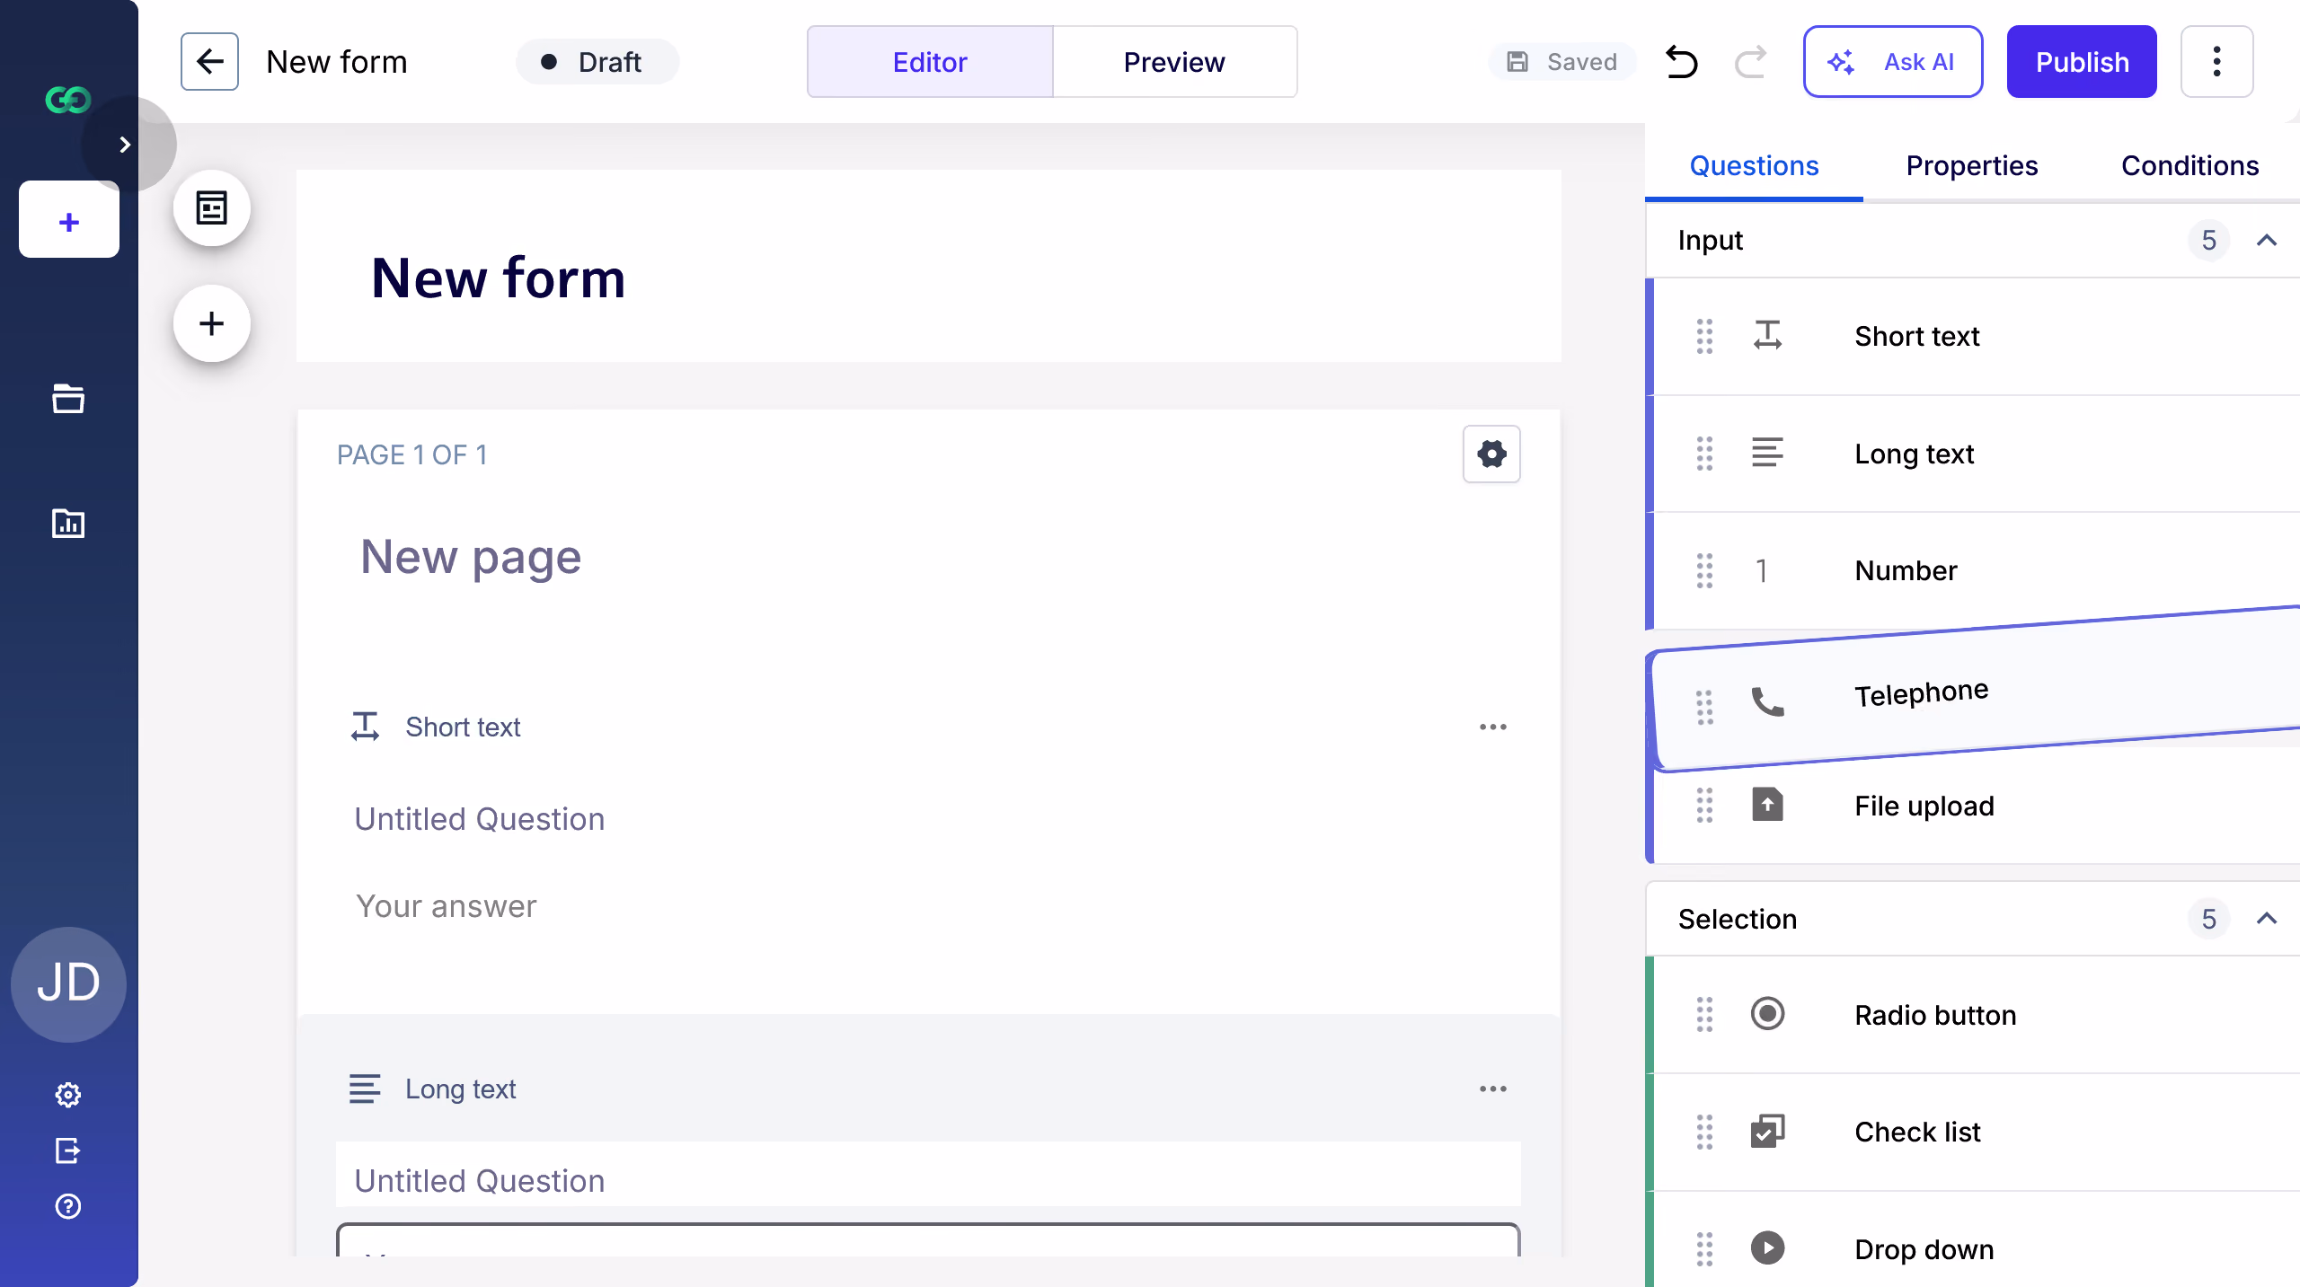The height and width of the screenshot is (1287, 2300).
Task: Click the Draft status badge
Action: coord(597,62)
